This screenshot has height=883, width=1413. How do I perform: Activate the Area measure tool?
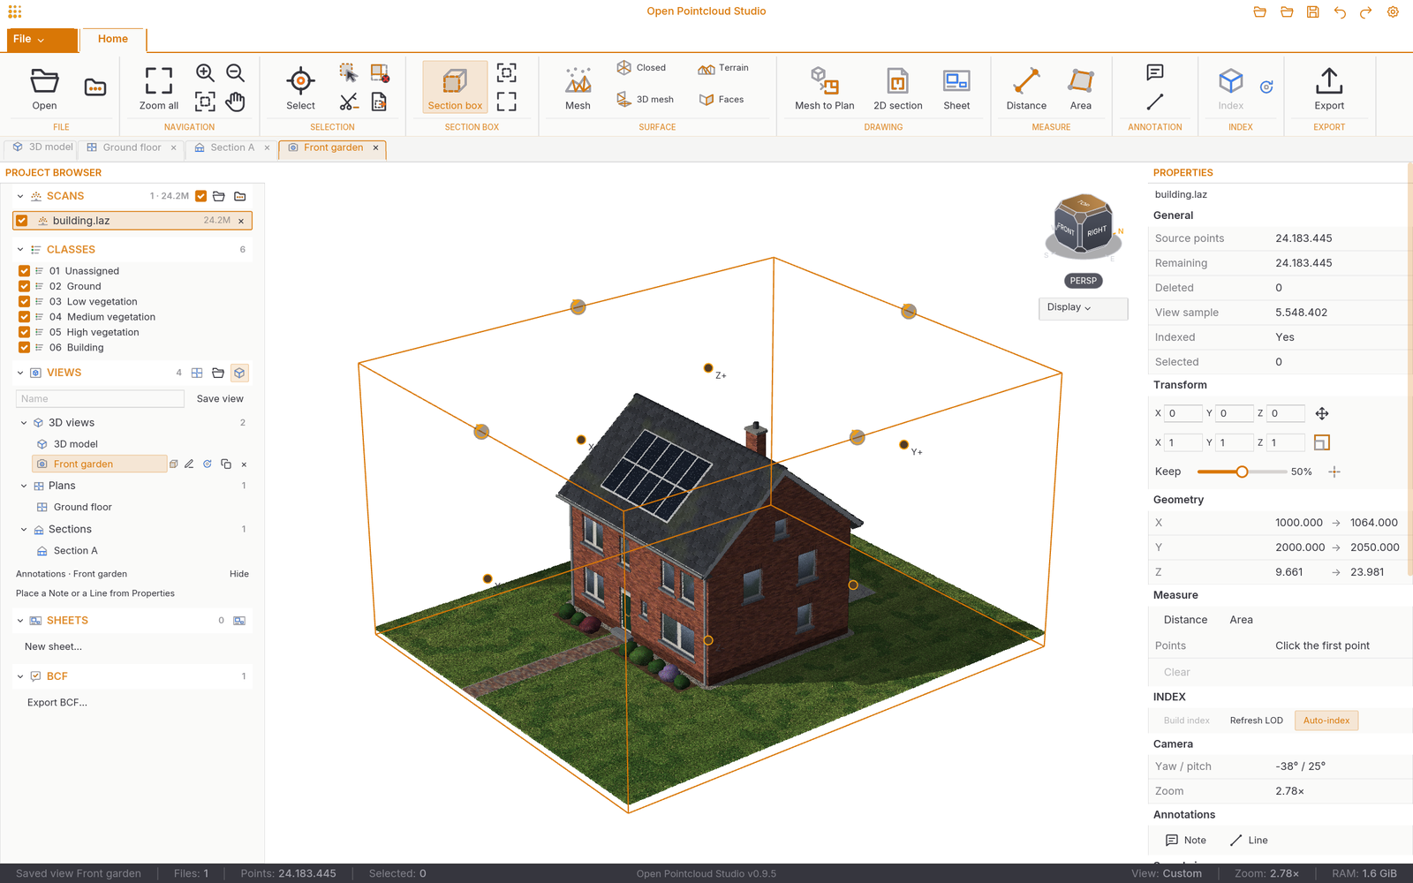1081,87
